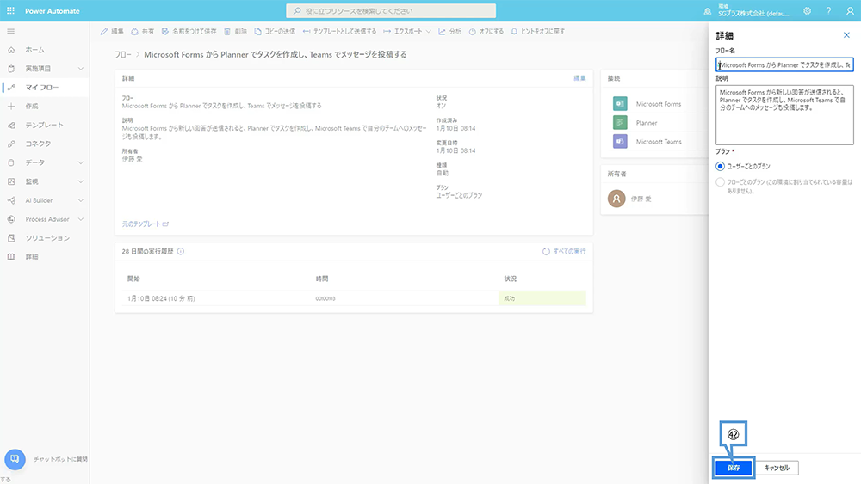Expand the AI Builder sidebar section
Image resolution: width=861 pixels, height=484 pixels.
(x=81, y=200)
